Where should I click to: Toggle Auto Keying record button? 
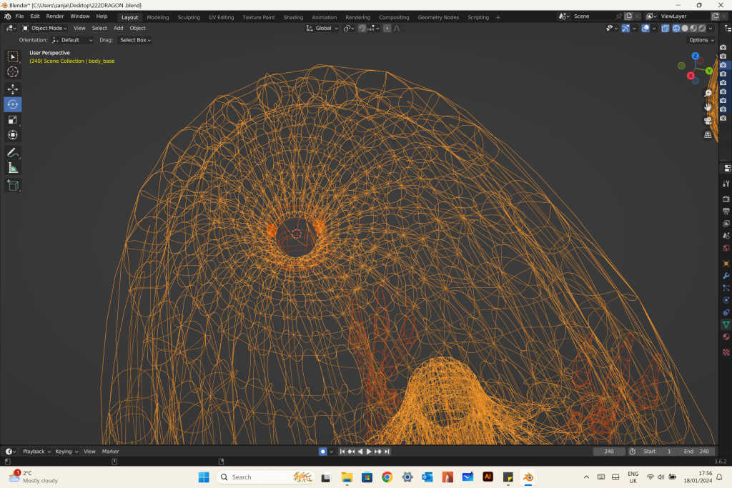[x=322, y=452]
